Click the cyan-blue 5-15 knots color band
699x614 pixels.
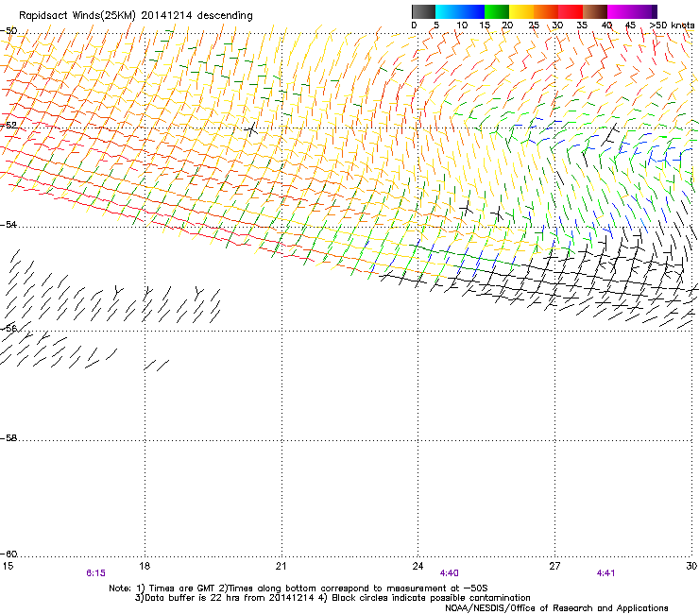[x=460, y=11]
